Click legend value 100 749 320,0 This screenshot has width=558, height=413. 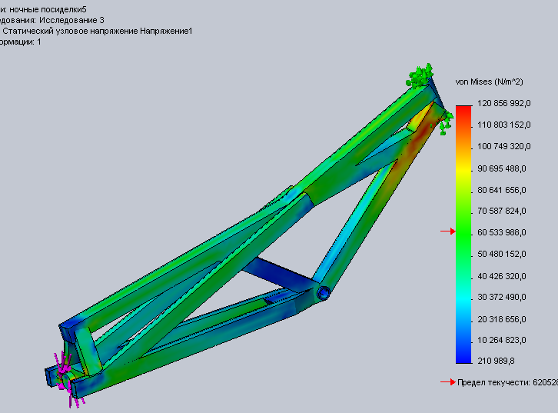504,146
